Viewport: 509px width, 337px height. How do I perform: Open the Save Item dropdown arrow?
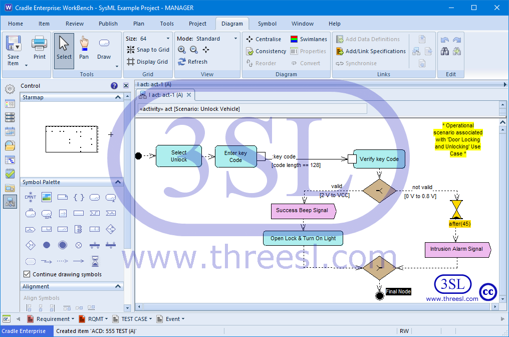[26, 65]
